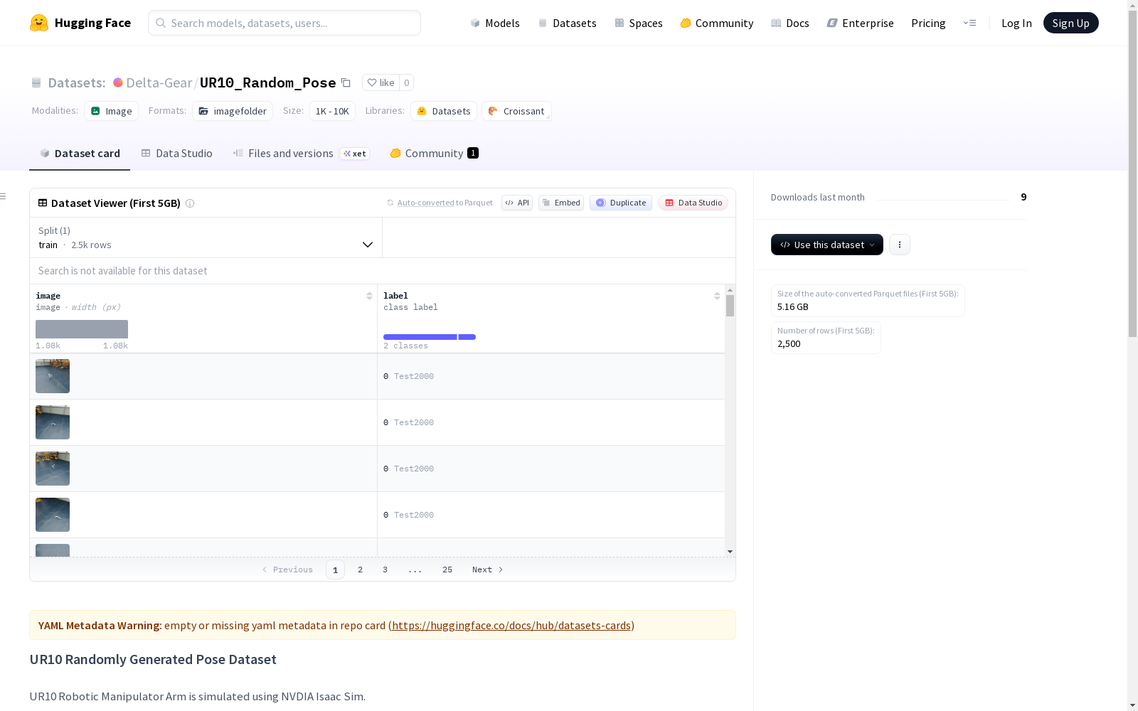Select the Image modality tag
The height and width of the screenshot is (711, 1138).
point(112,111)
